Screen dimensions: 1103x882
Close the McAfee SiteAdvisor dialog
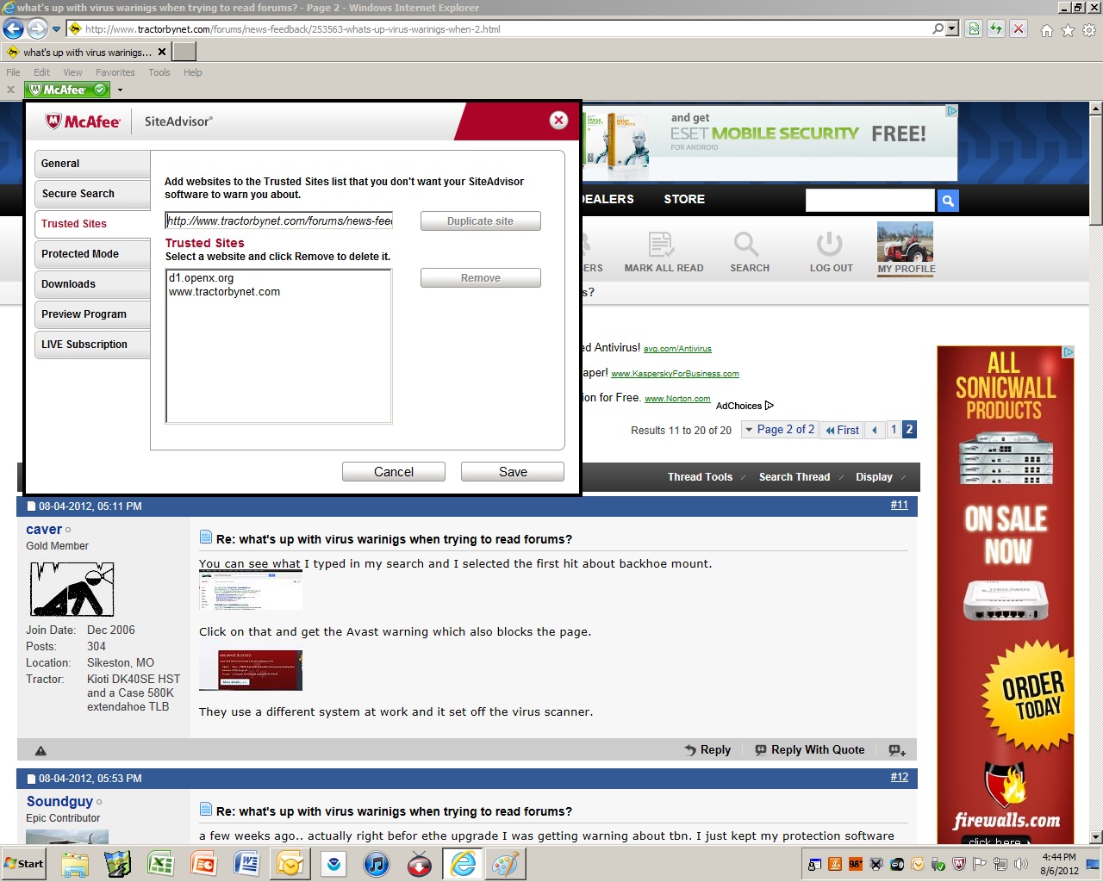pos(558,121)
